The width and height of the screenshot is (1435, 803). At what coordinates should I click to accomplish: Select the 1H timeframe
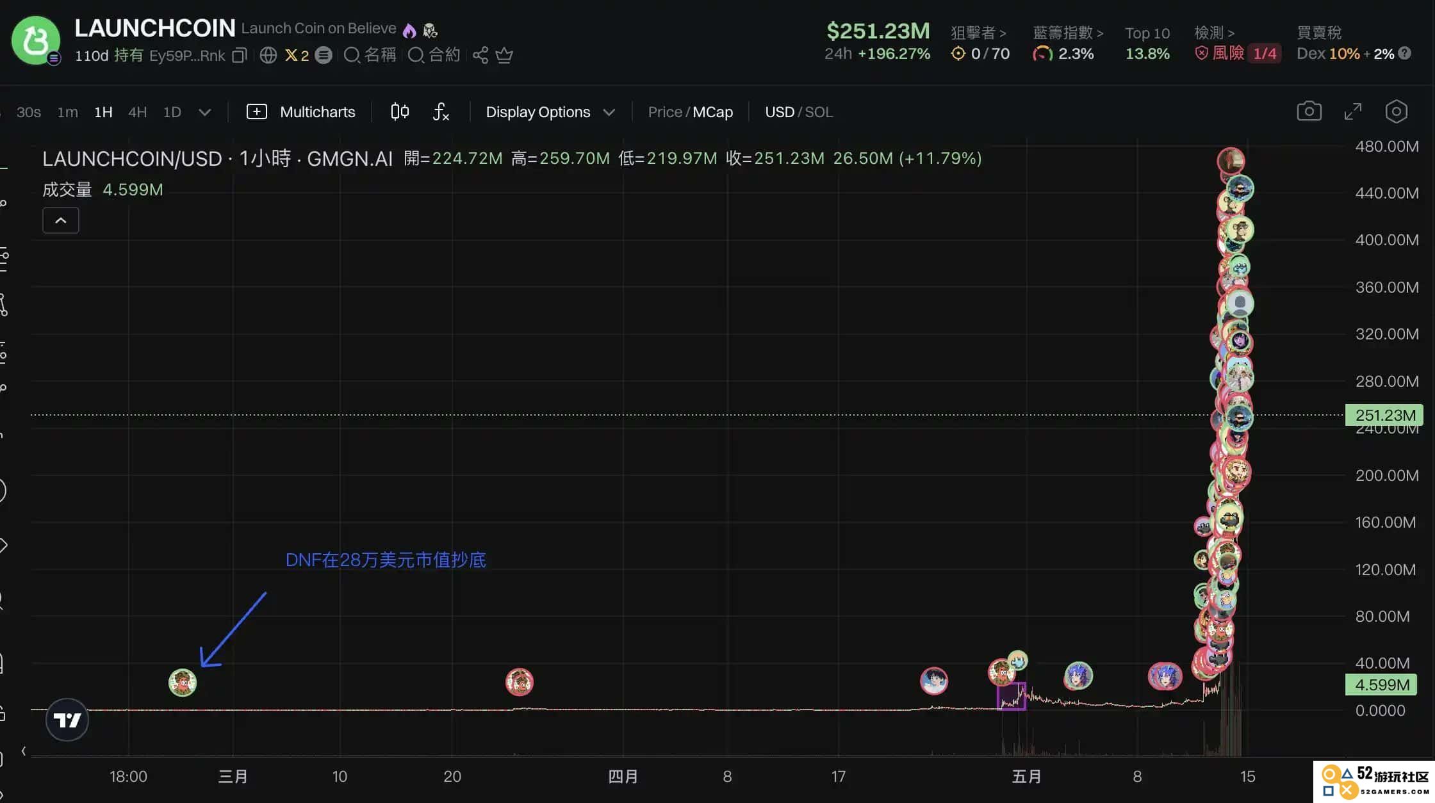pyautogui.click(x=103, y=112)
